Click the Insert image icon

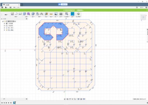coord(56,14)
